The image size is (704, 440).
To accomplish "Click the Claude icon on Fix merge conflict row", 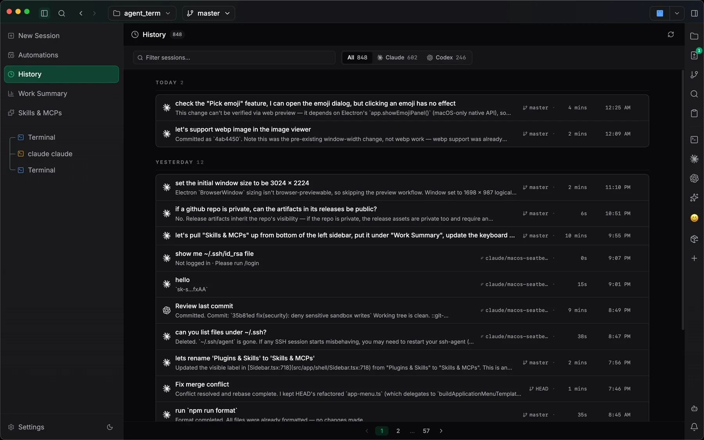I will coord(167,389).
